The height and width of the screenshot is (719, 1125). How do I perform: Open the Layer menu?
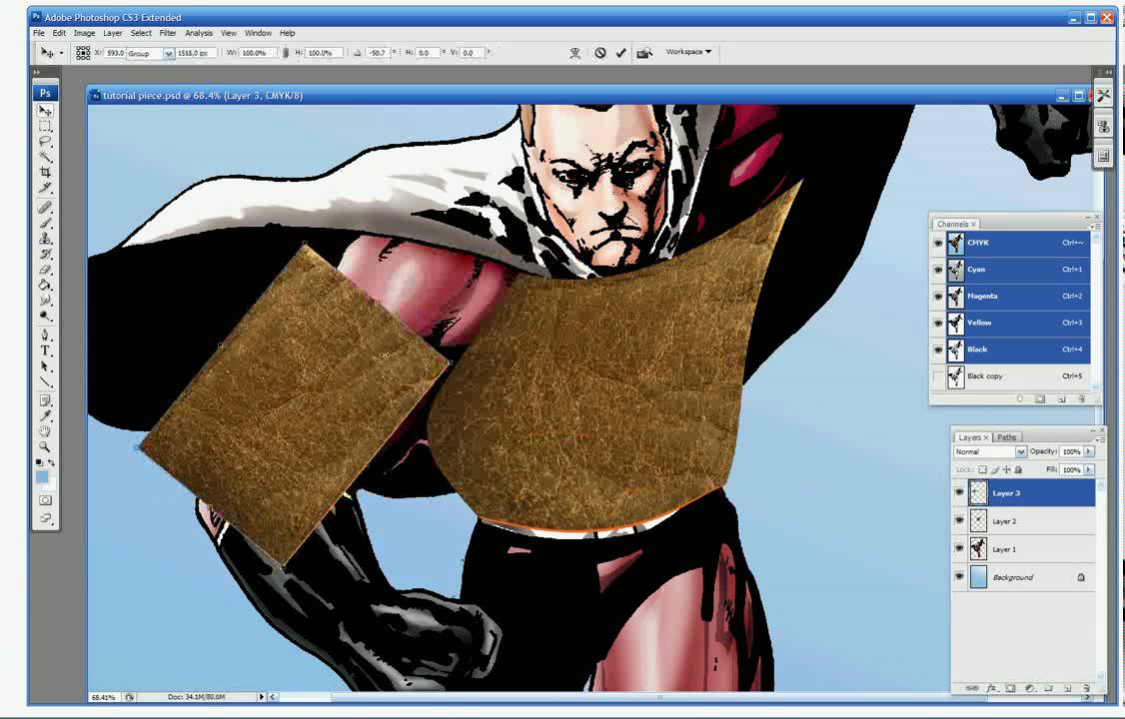coord(113,33)
